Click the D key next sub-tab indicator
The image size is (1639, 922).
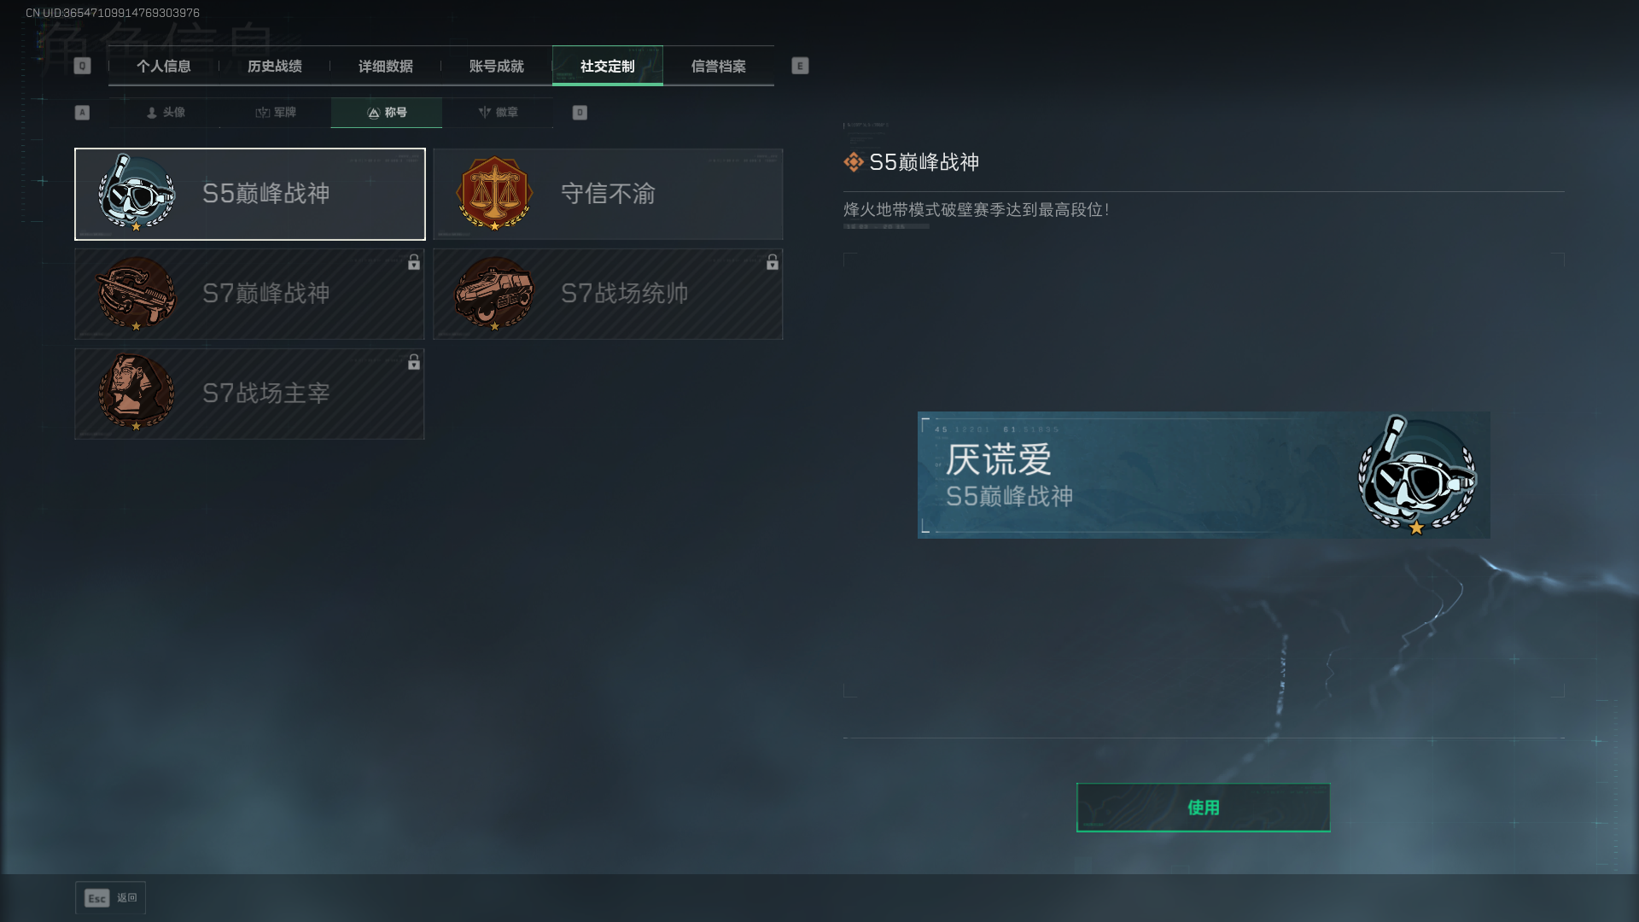coord(580,113)
